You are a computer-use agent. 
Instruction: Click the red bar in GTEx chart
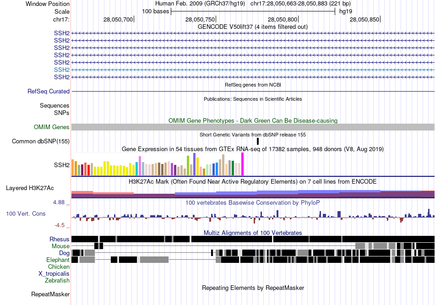tap(88, 170)
